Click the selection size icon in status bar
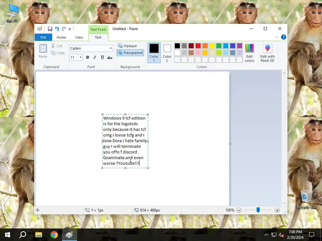The image size is (322, 241). (x=87, y=210)
